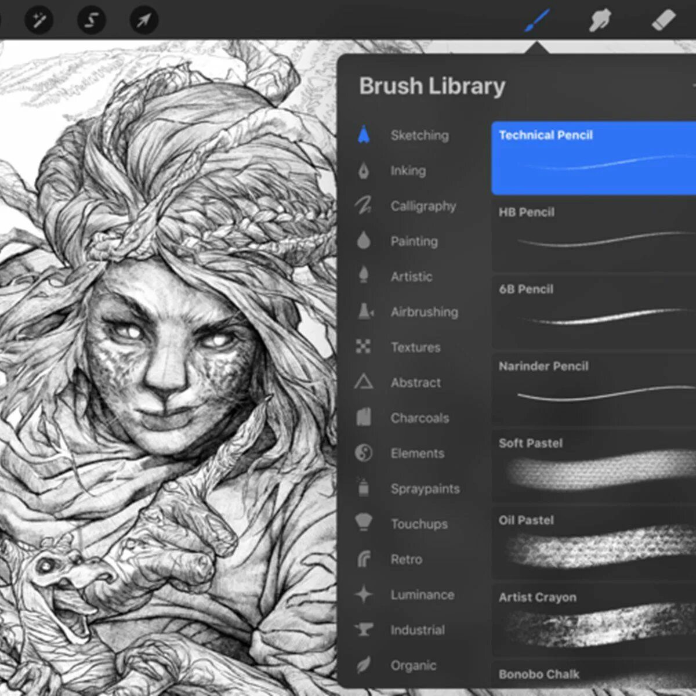
Task: Open the Painting brush set
Action: (414, 241)
